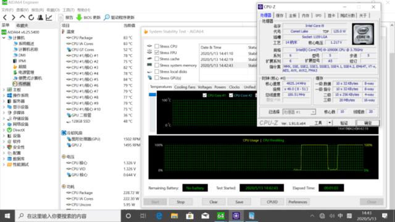
Task: Click the green BIOS update arrow icon
Action: click(x=79, y=17)
